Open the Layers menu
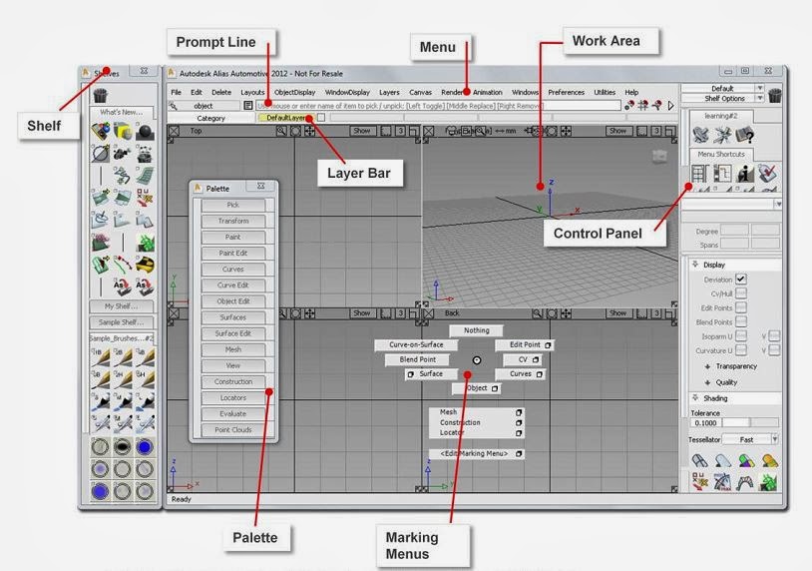The height and width of the screenshot is (571, 812). pyautogui.click(x=389, y=92)
